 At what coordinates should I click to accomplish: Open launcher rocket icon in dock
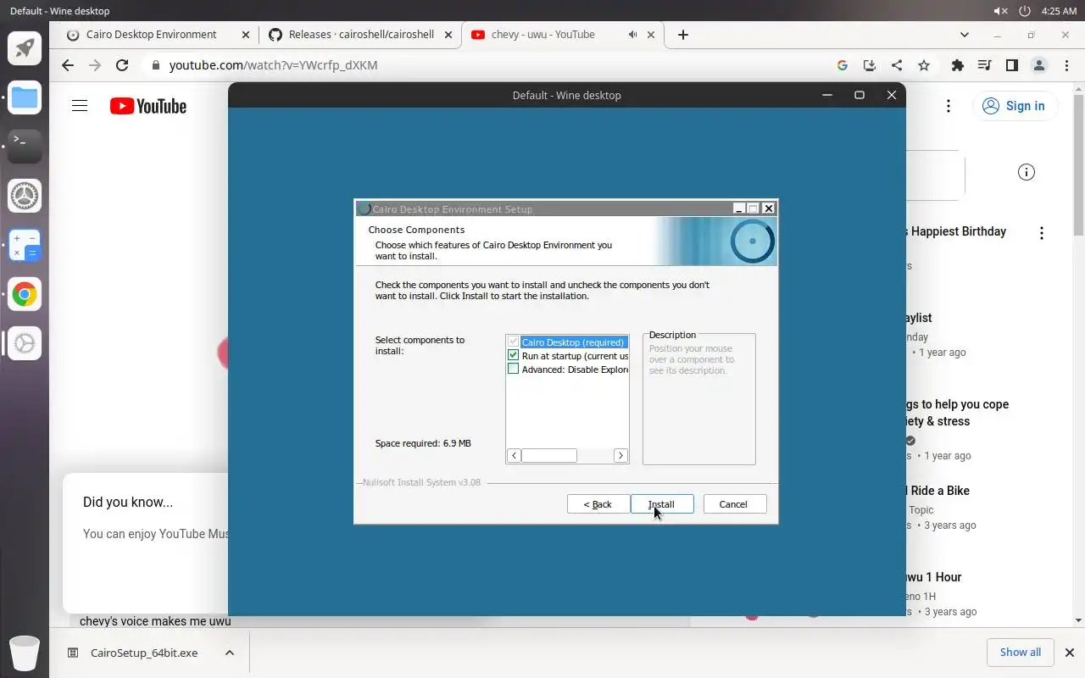(x=25, y=48)
